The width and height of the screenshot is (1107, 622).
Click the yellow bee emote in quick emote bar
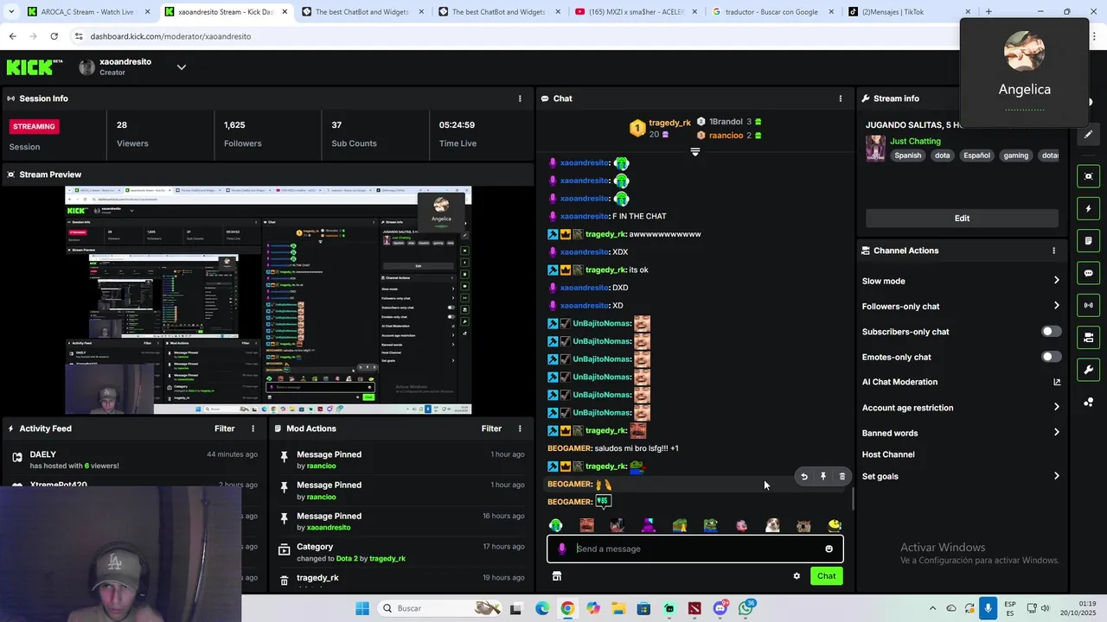point(835,525)
